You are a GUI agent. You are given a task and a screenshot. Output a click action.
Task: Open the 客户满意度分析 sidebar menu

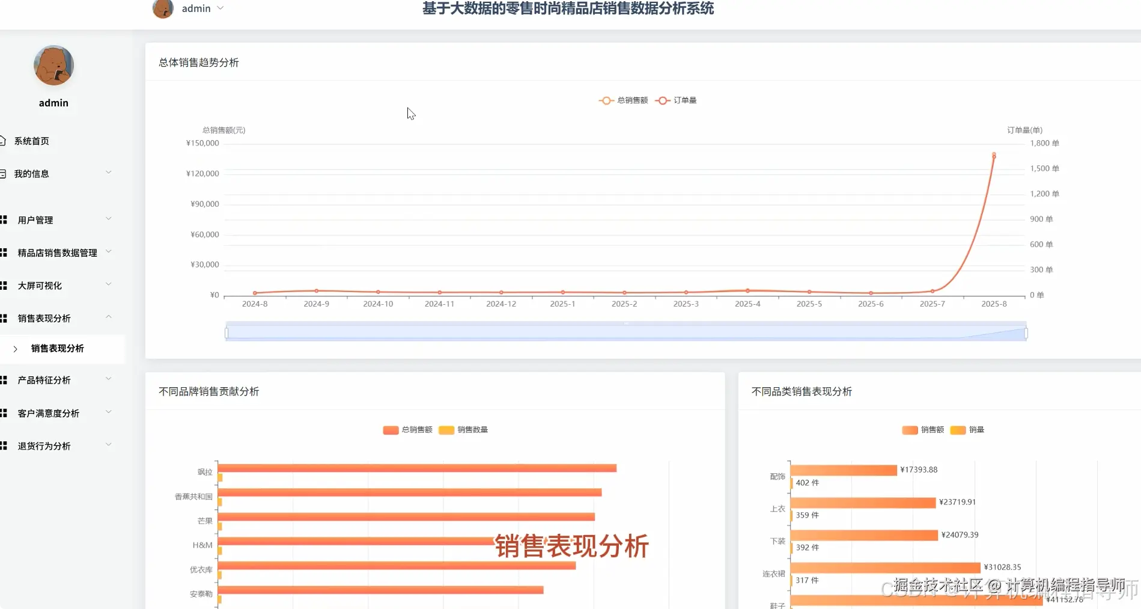(x=49, y=414)
